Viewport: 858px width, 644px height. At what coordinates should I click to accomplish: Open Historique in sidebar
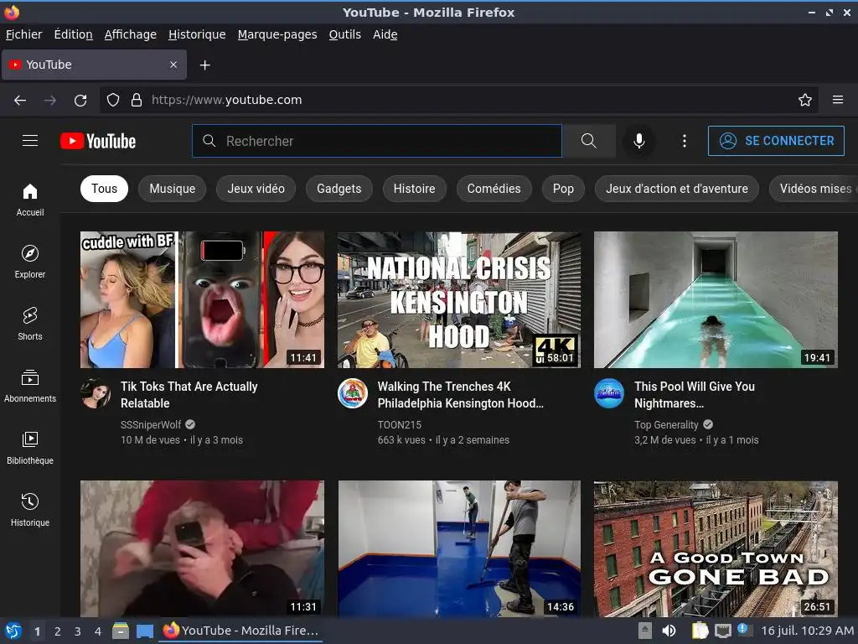(x=30, y=510)
